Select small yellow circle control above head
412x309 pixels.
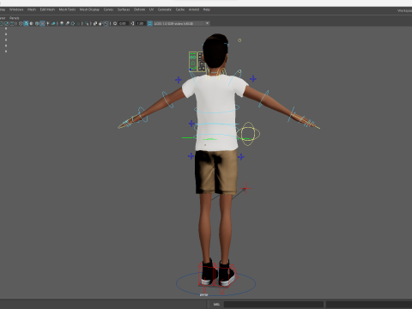pos(239,40)
